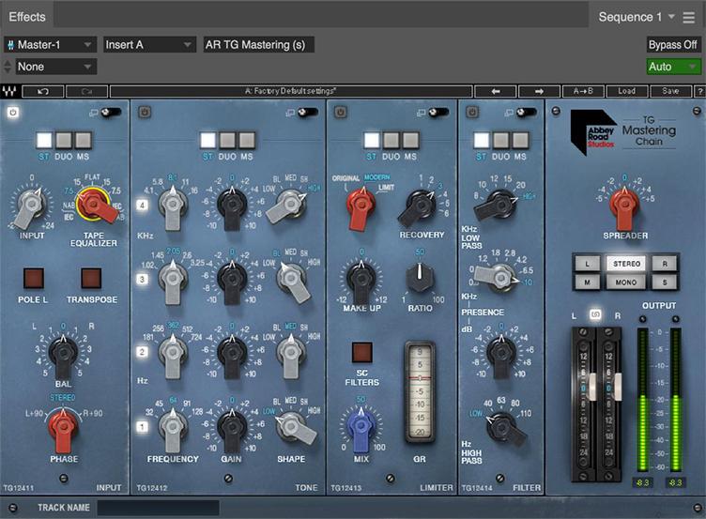Enable the POLE L button
706x519 pixels.
click(33, 278)
